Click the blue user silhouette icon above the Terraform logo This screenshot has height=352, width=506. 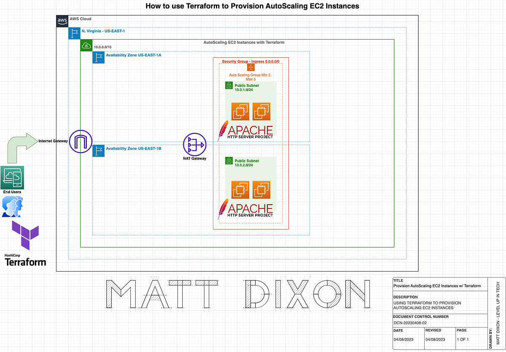click(x=12, y=206)
